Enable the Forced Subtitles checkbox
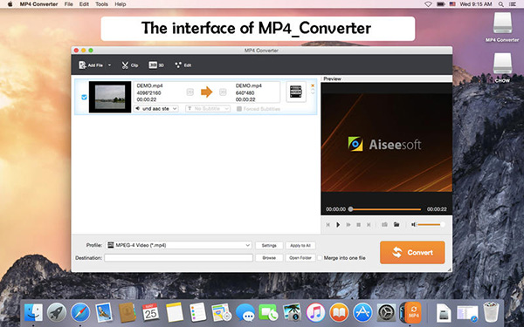 tap(239, 109)
